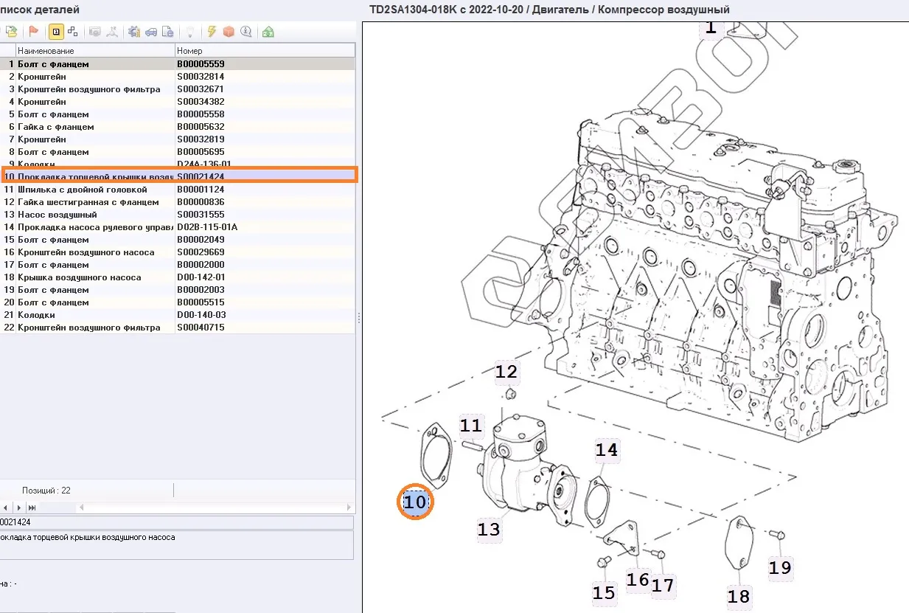The width and height of the screenshot is (909, 613).
Task: Click callout number 10 on the diagram
Action: tap(415, 503)
